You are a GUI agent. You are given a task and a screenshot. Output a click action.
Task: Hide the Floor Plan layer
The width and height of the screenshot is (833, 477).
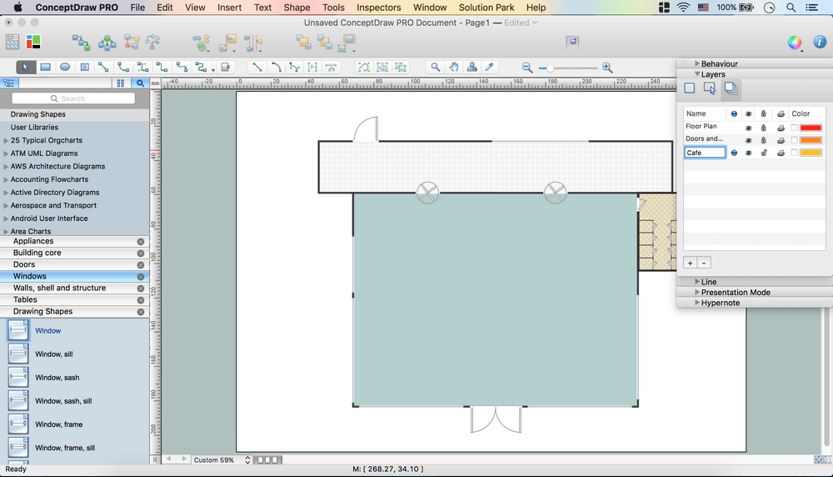point(748,128)
